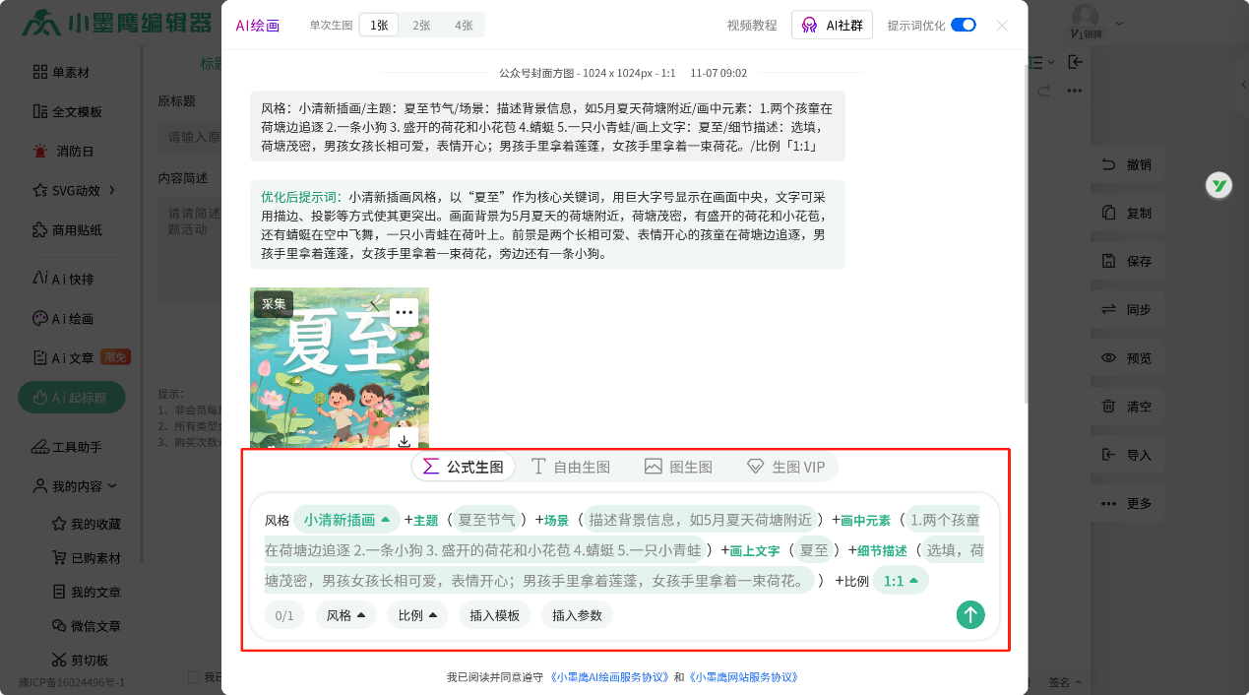1249x695 pixels.
Task: Open the AI社群 community button
Action: (832, 25)
